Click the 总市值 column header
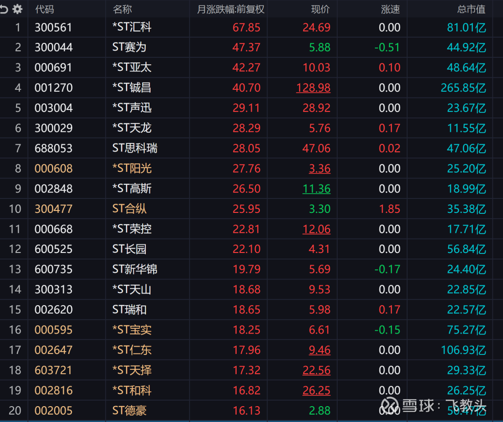 coord(471,9)
